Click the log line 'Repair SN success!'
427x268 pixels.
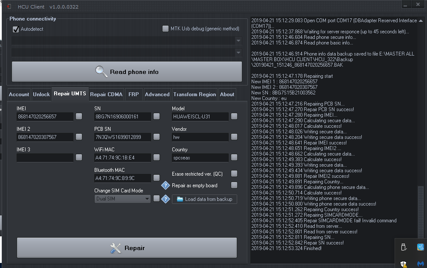[297, 242]
